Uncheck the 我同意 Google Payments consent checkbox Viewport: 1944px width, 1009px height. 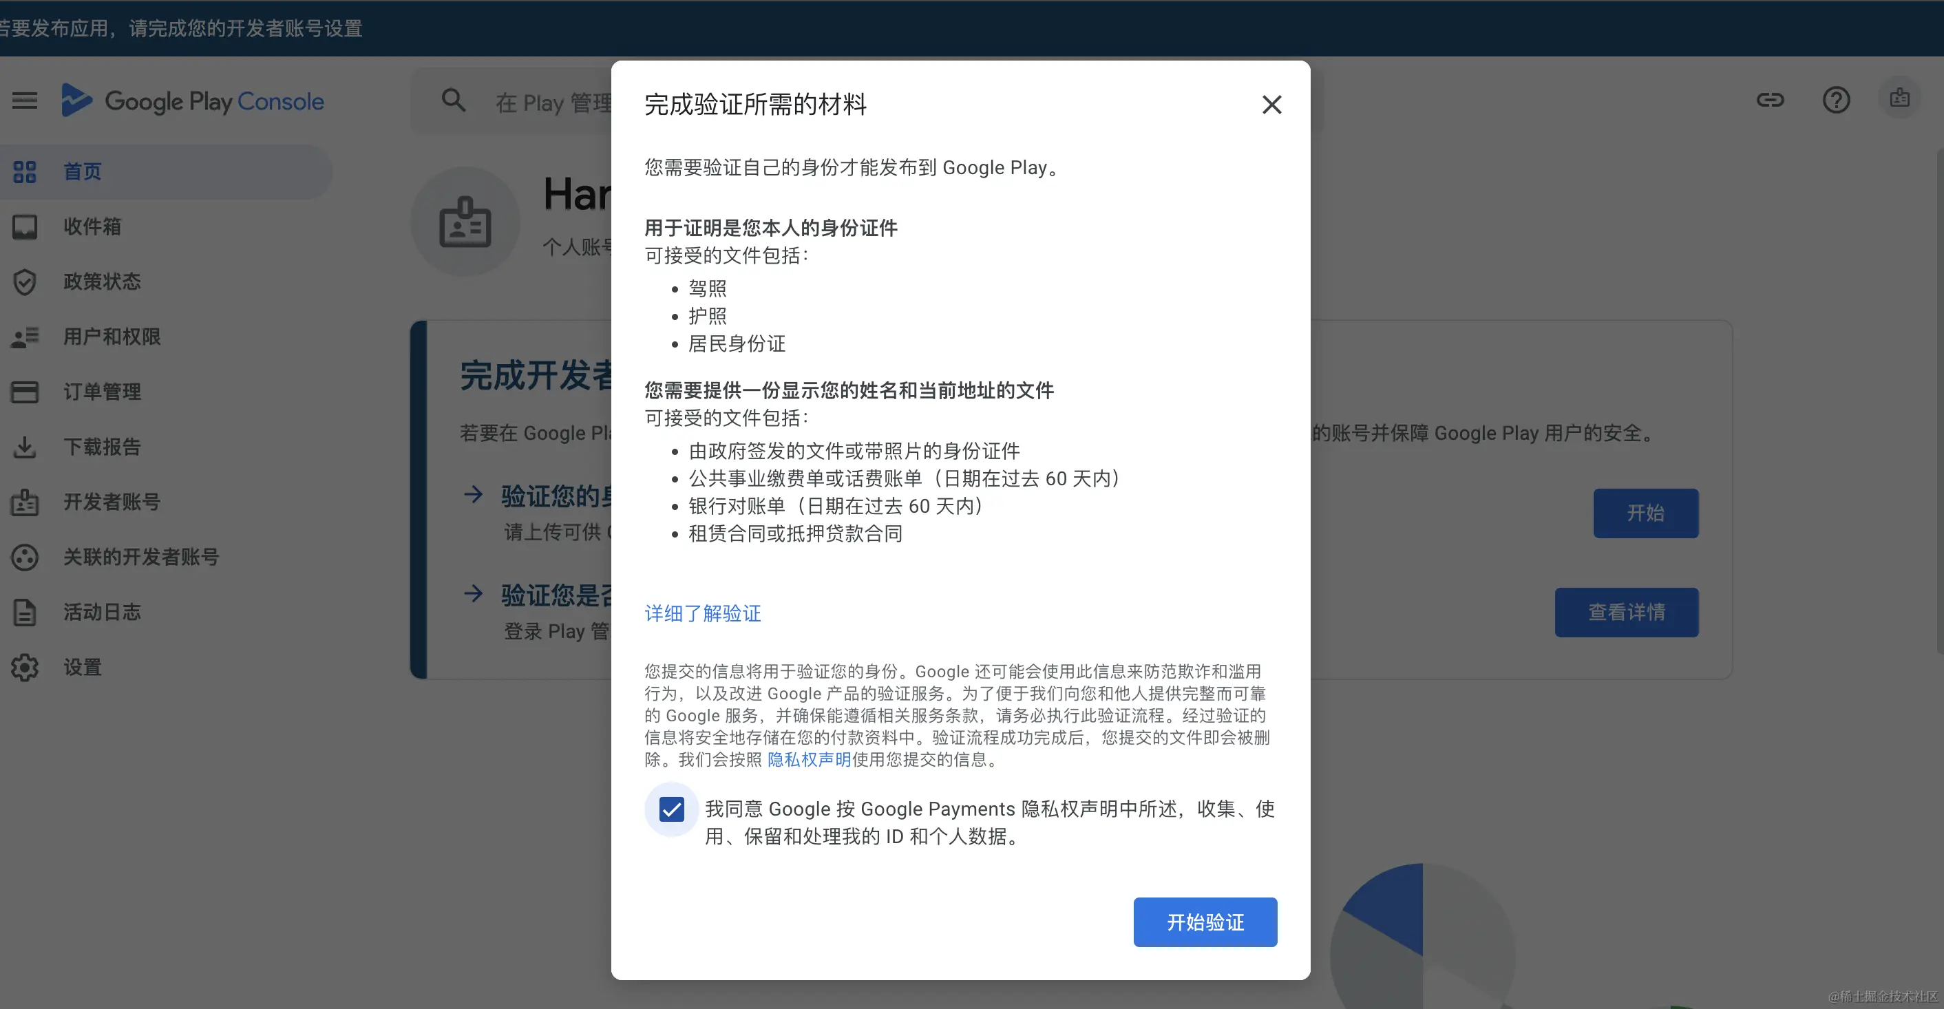pyautogui.click(x=671, y=809)
